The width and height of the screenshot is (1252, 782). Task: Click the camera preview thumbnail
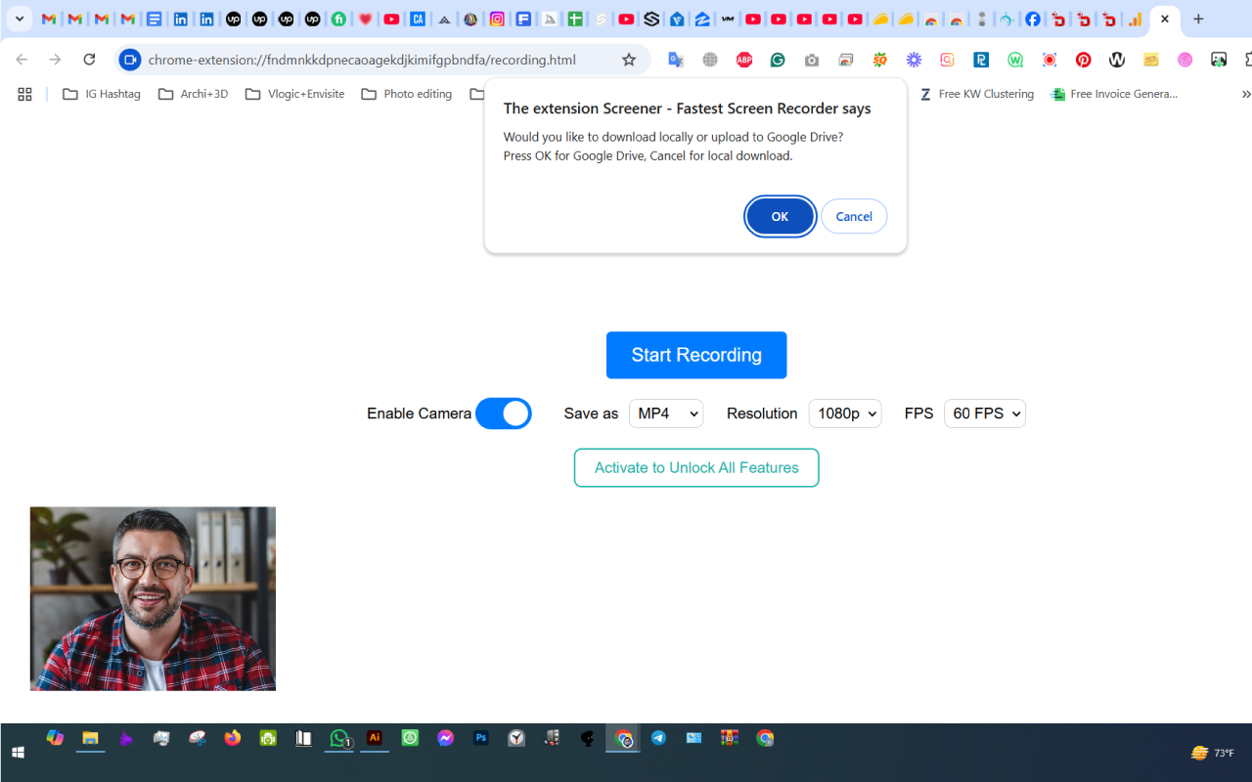(x=153, y=598)
